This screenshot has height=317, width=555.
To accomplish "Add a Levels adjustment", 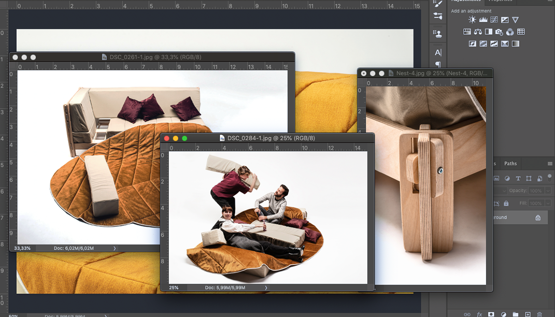I will (x=483, y=20).
